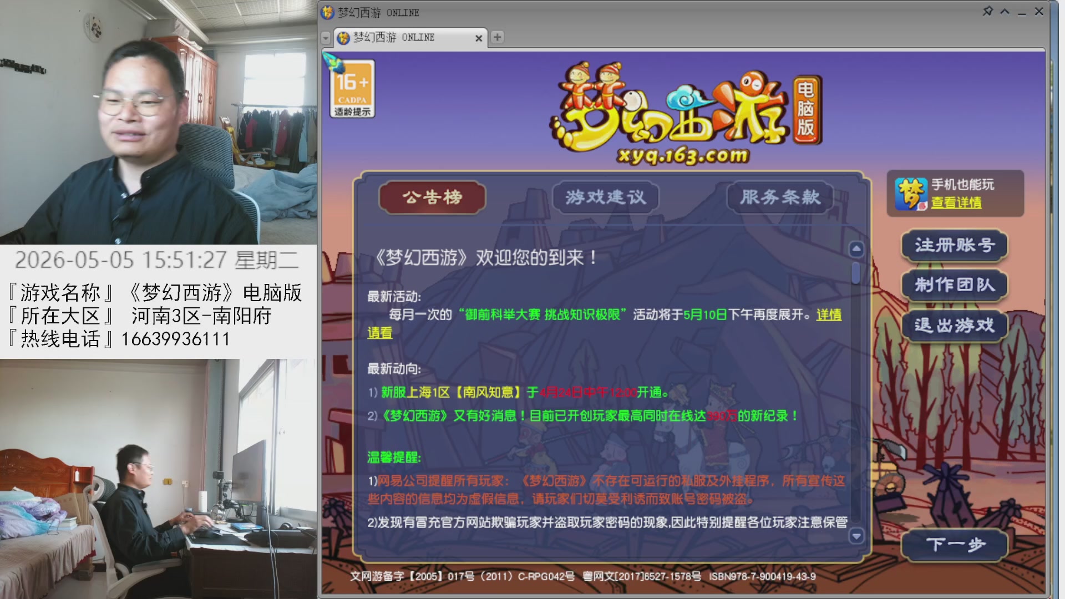1065x599 pixels.
Task: Click the announcement scroll down arrow
Action: coord(856,536)
